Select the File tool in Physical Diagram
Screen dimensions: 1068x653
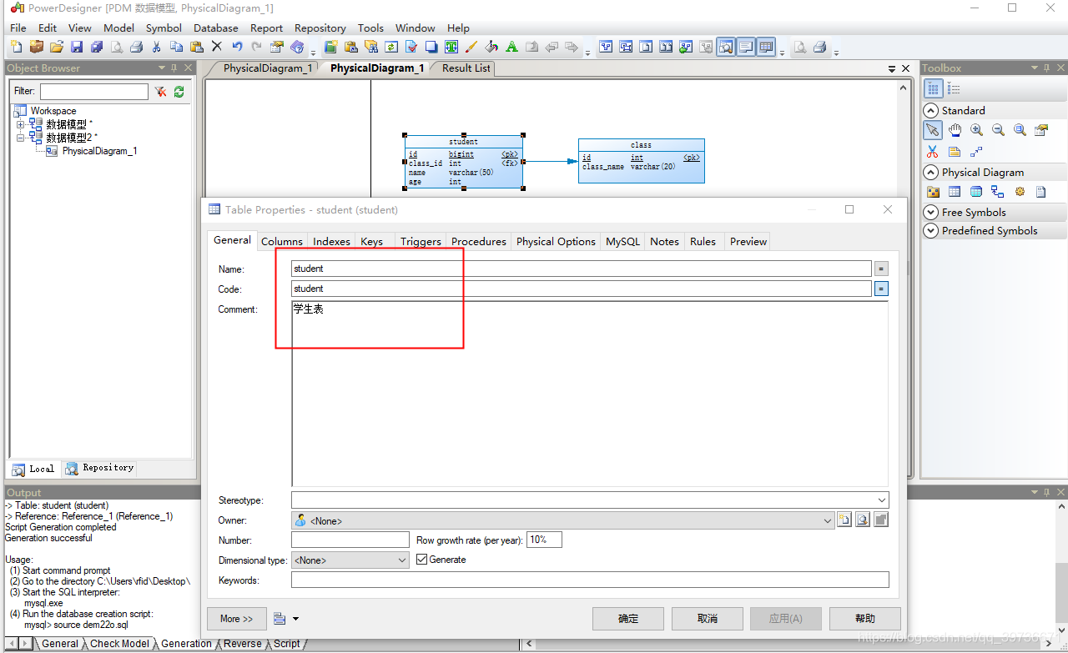(1040, 192)
